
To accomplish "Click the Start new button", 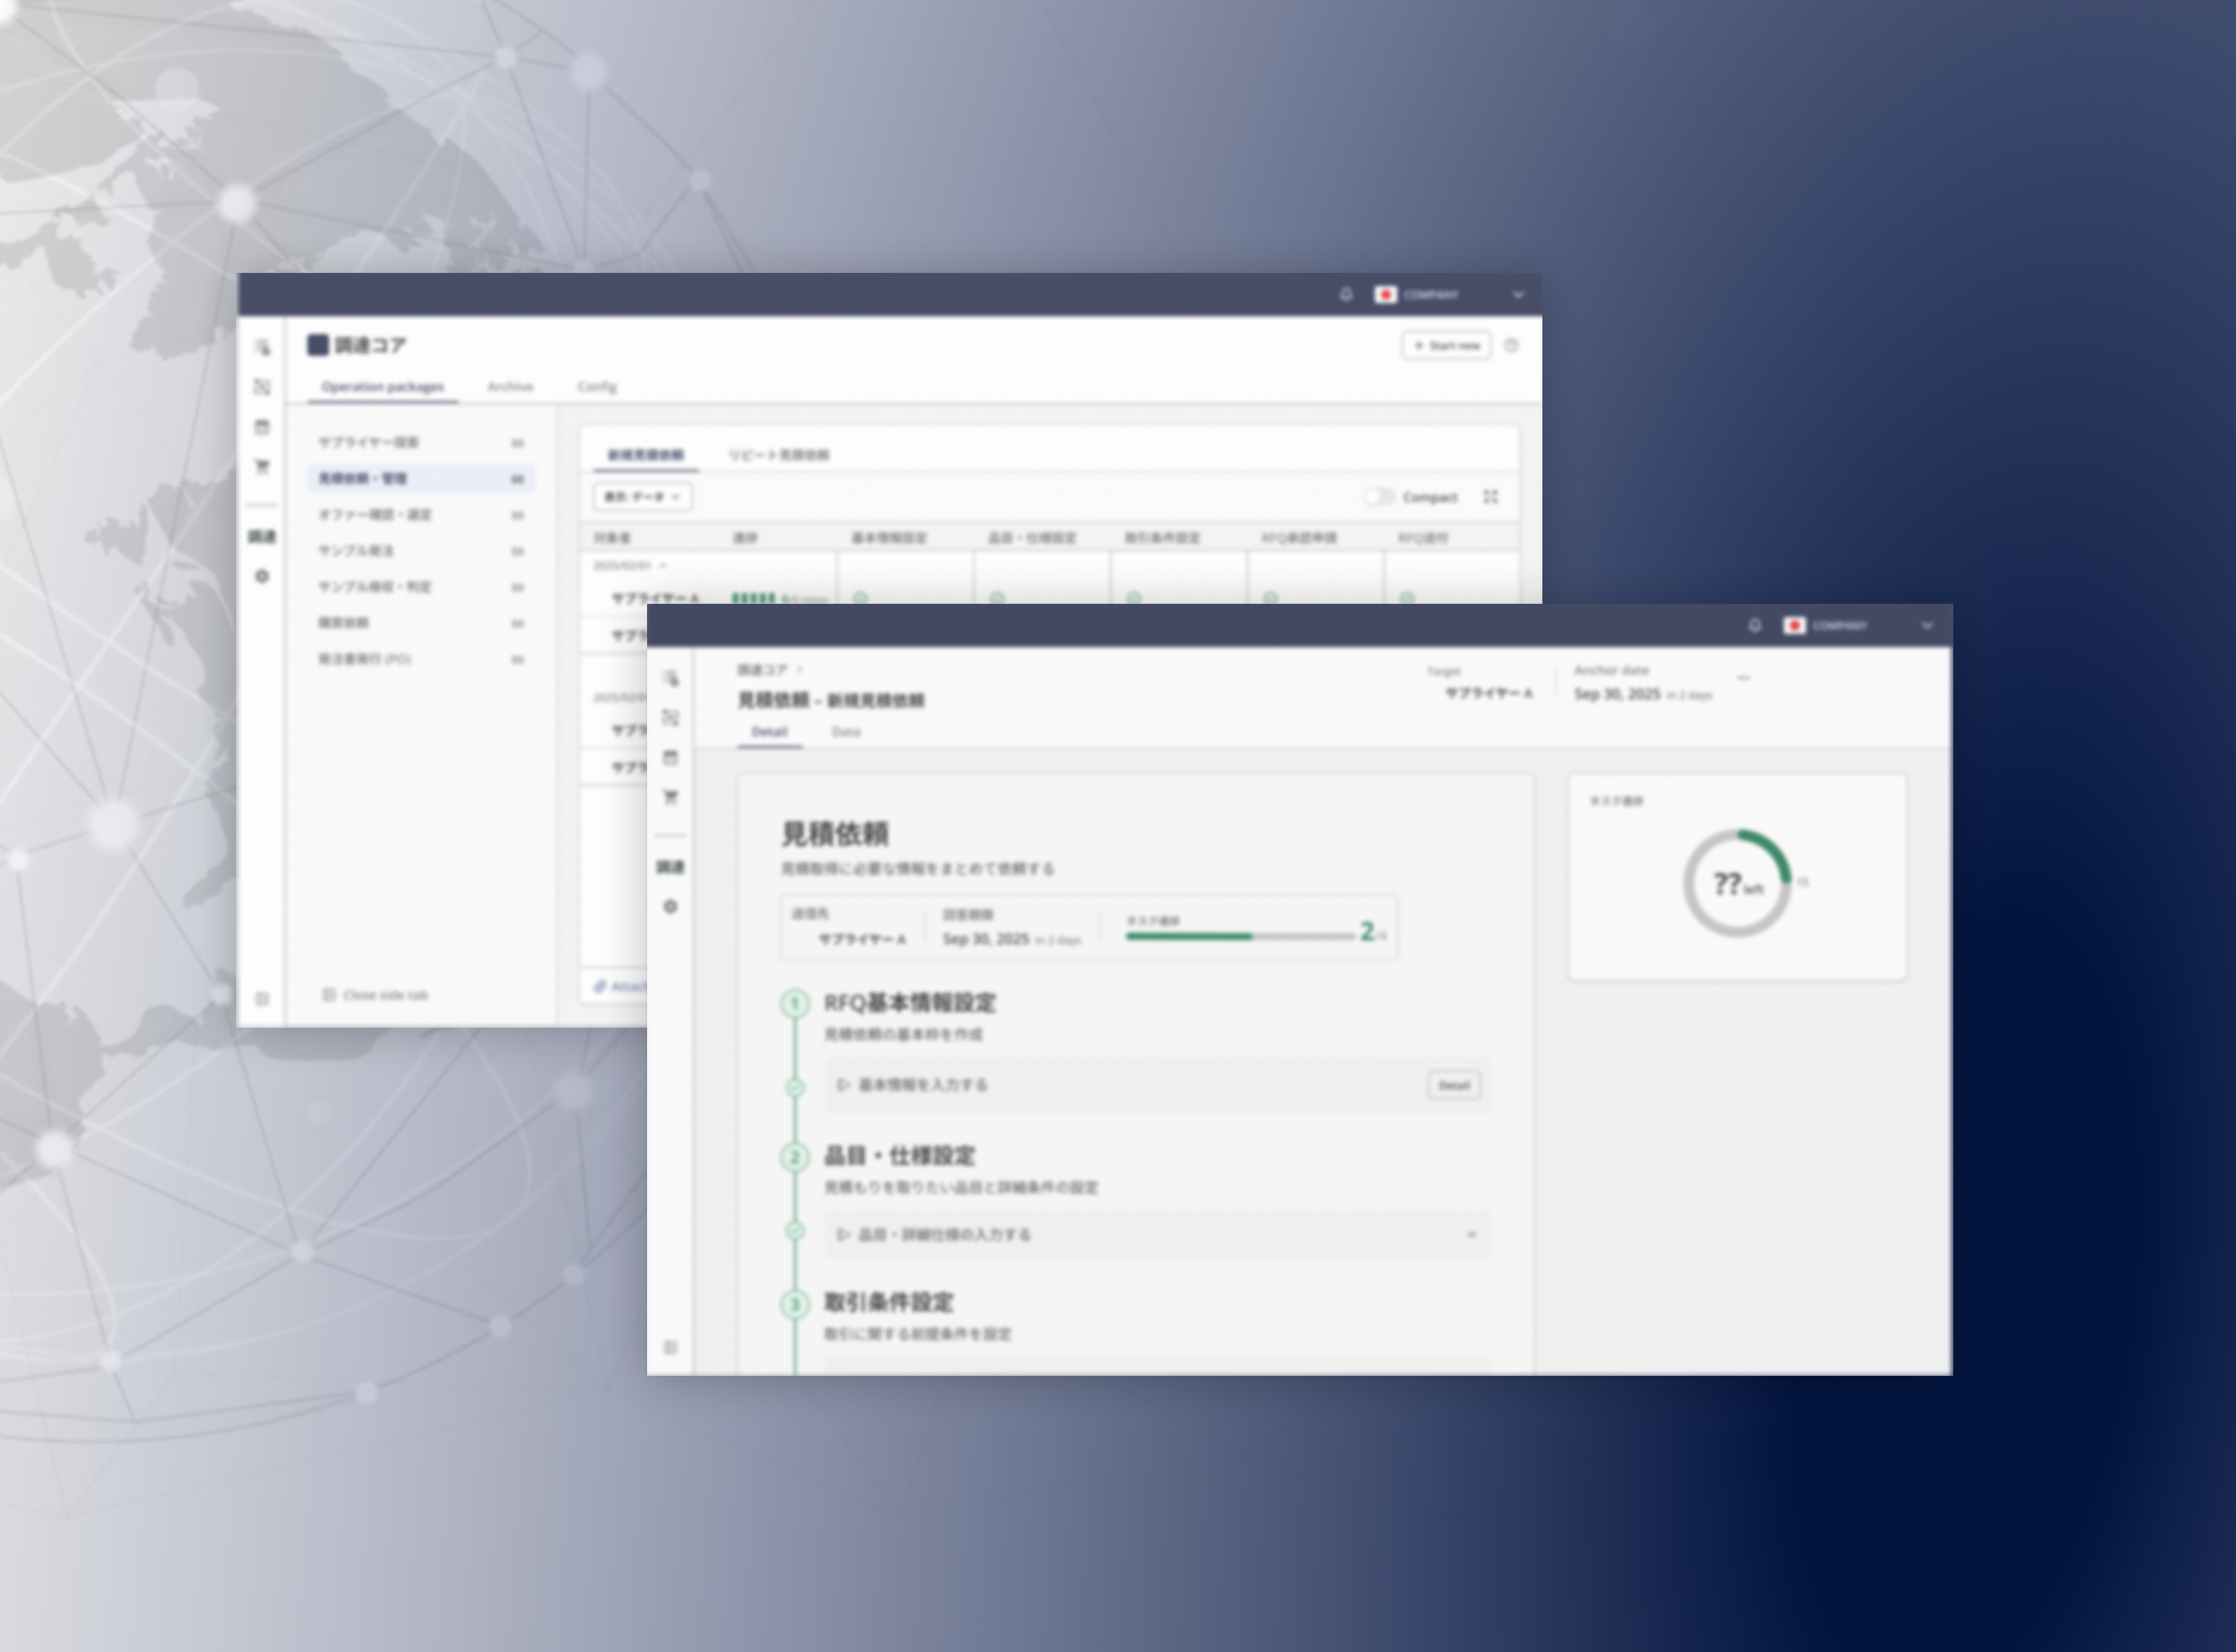I will pyautogui.click(x=1446, y=345).
